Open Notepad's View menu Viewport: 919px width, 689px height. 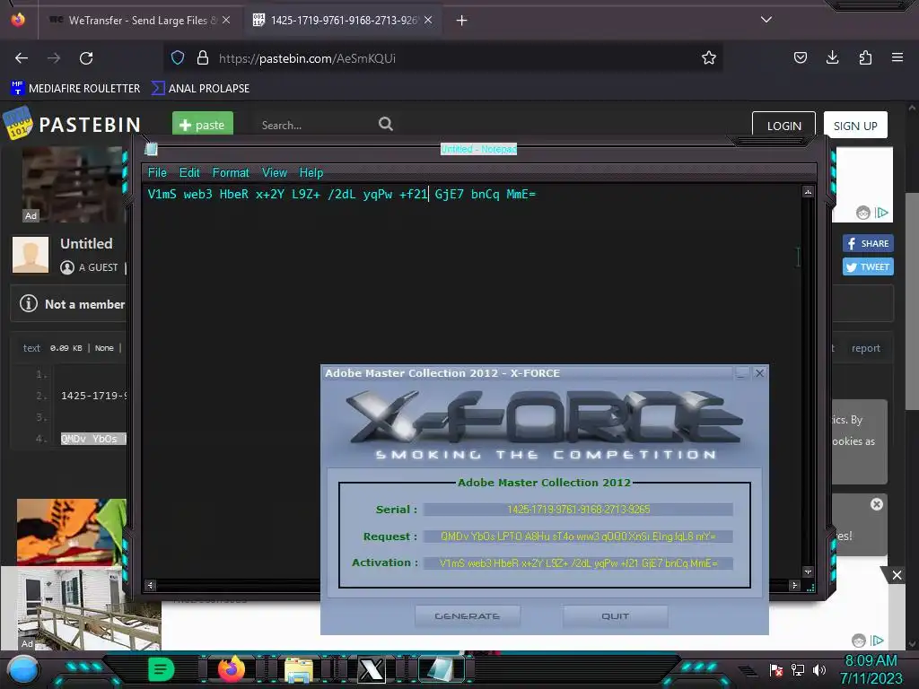(x=275, y=173)
